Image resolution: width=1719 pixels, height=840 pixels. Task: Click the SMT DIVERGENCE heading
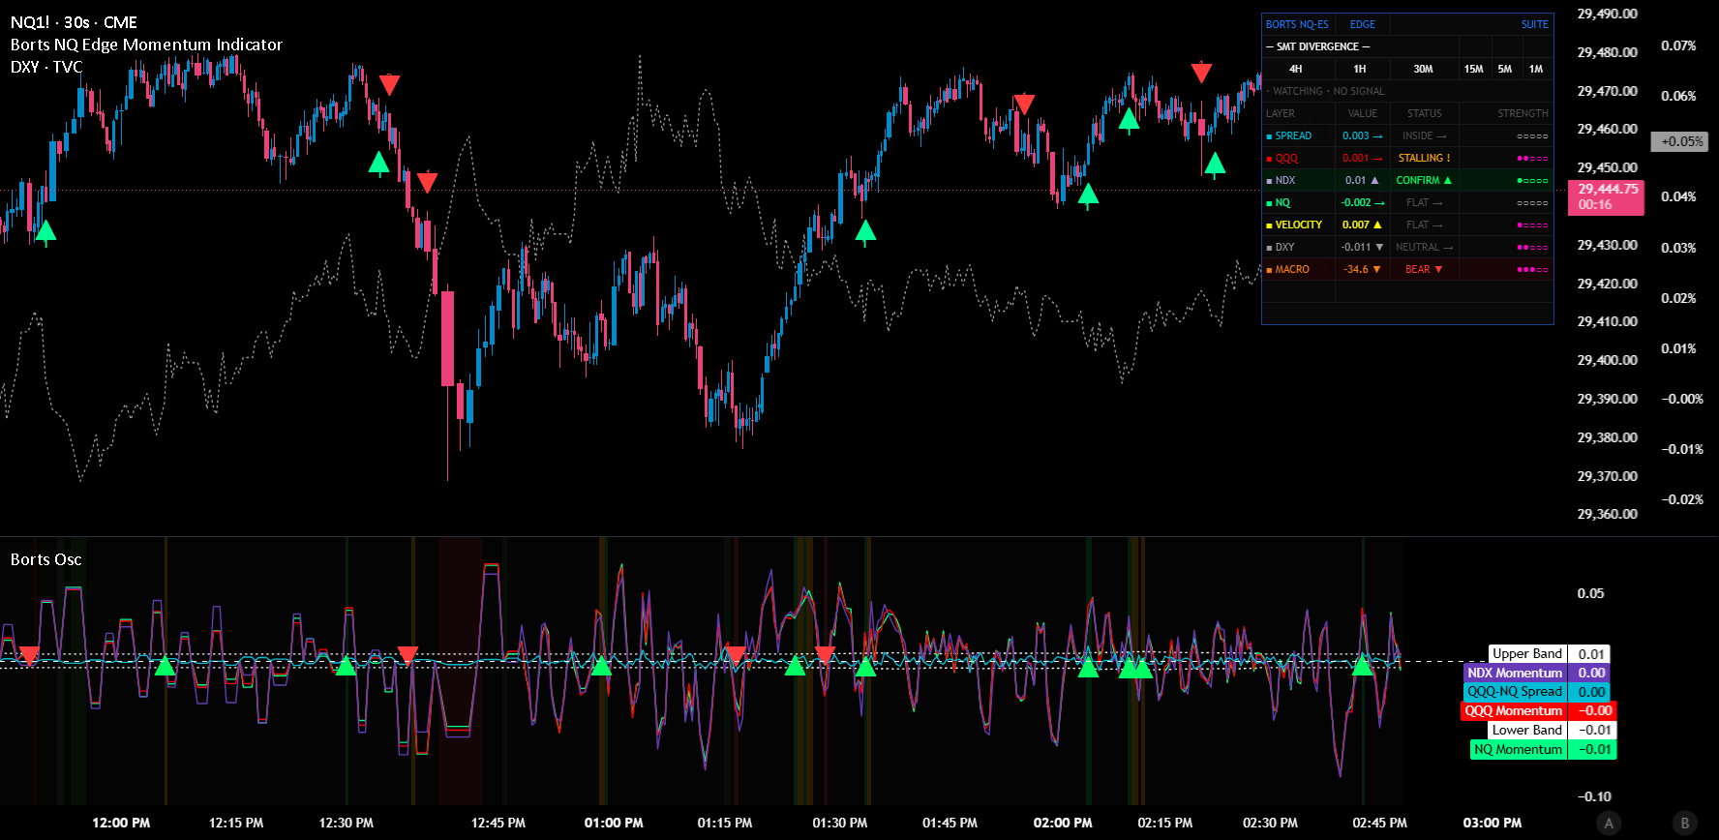point(1317,46)
